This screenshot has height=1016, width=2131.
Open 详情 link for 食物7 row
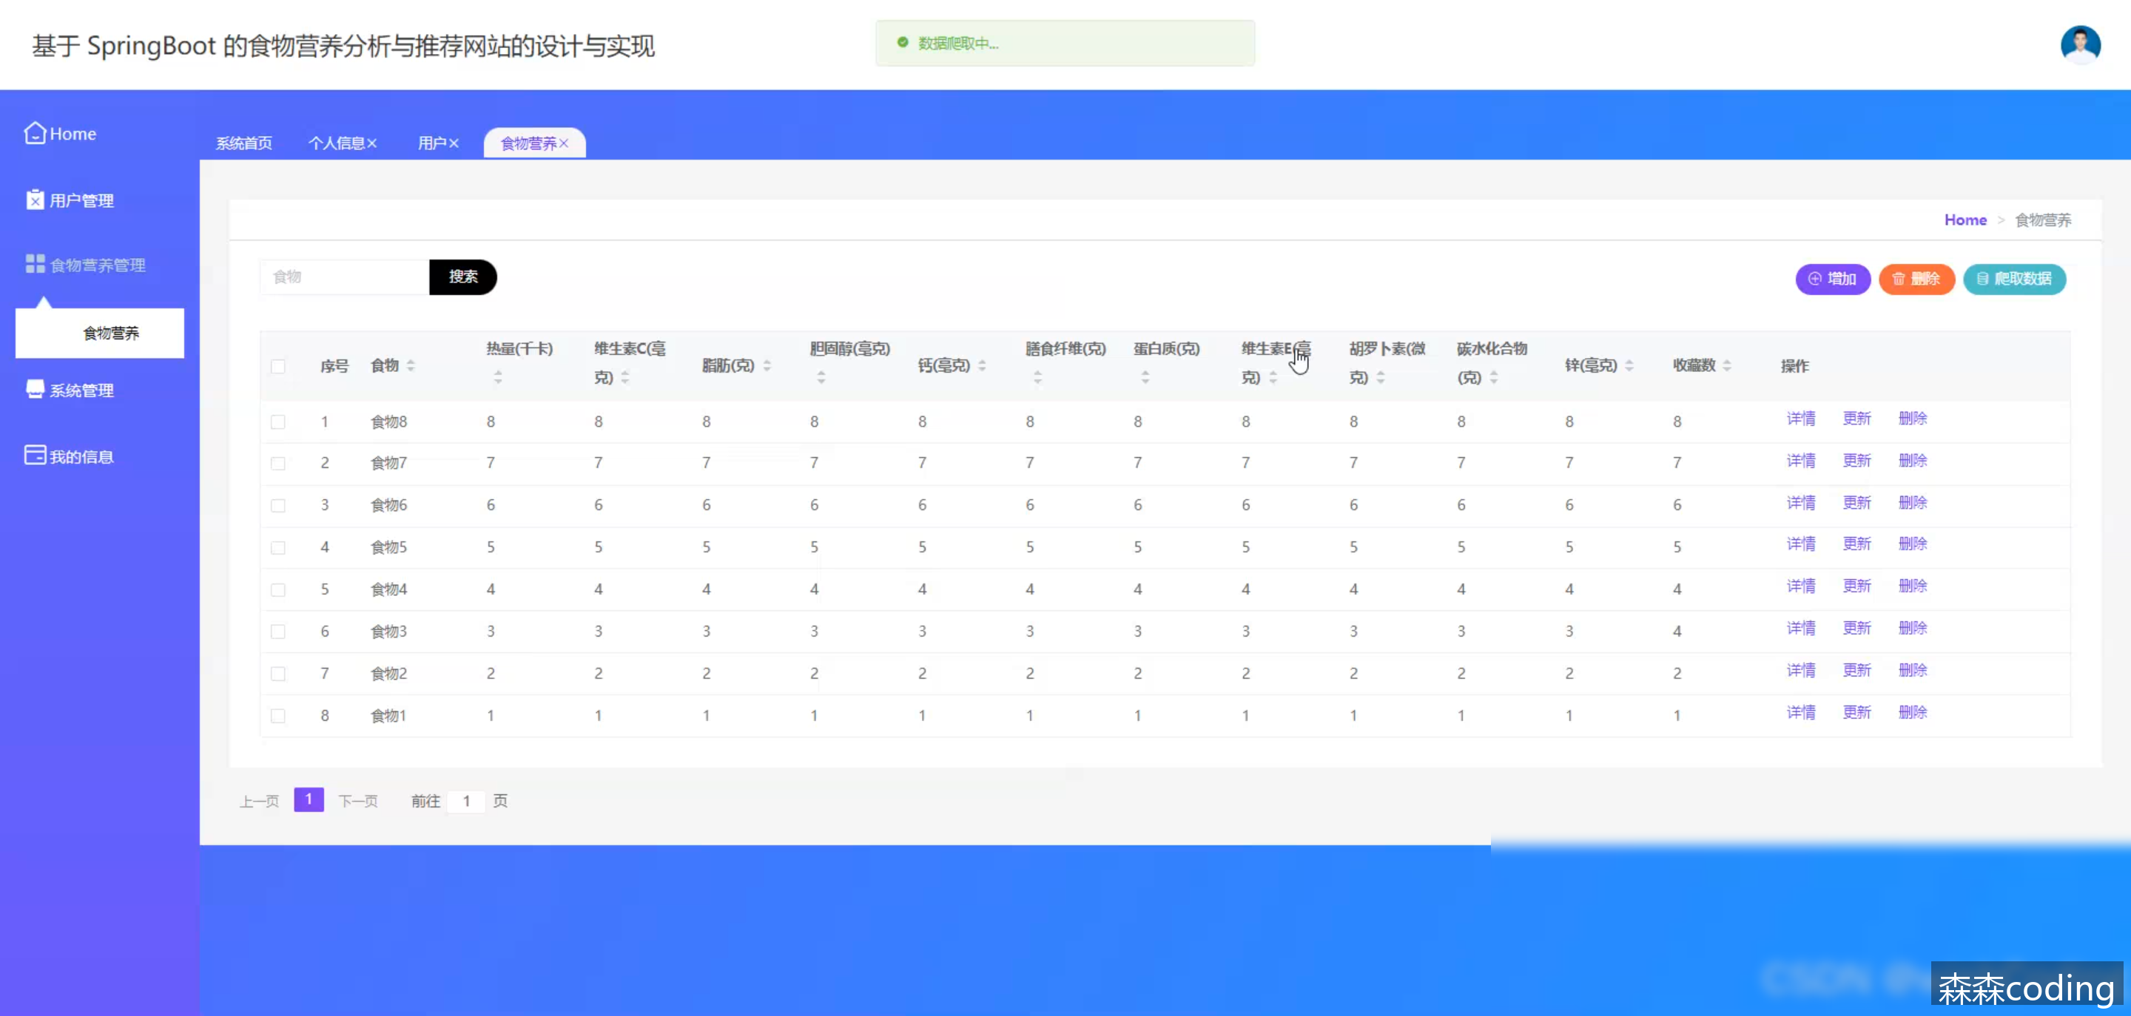(x=1800, y=461)
